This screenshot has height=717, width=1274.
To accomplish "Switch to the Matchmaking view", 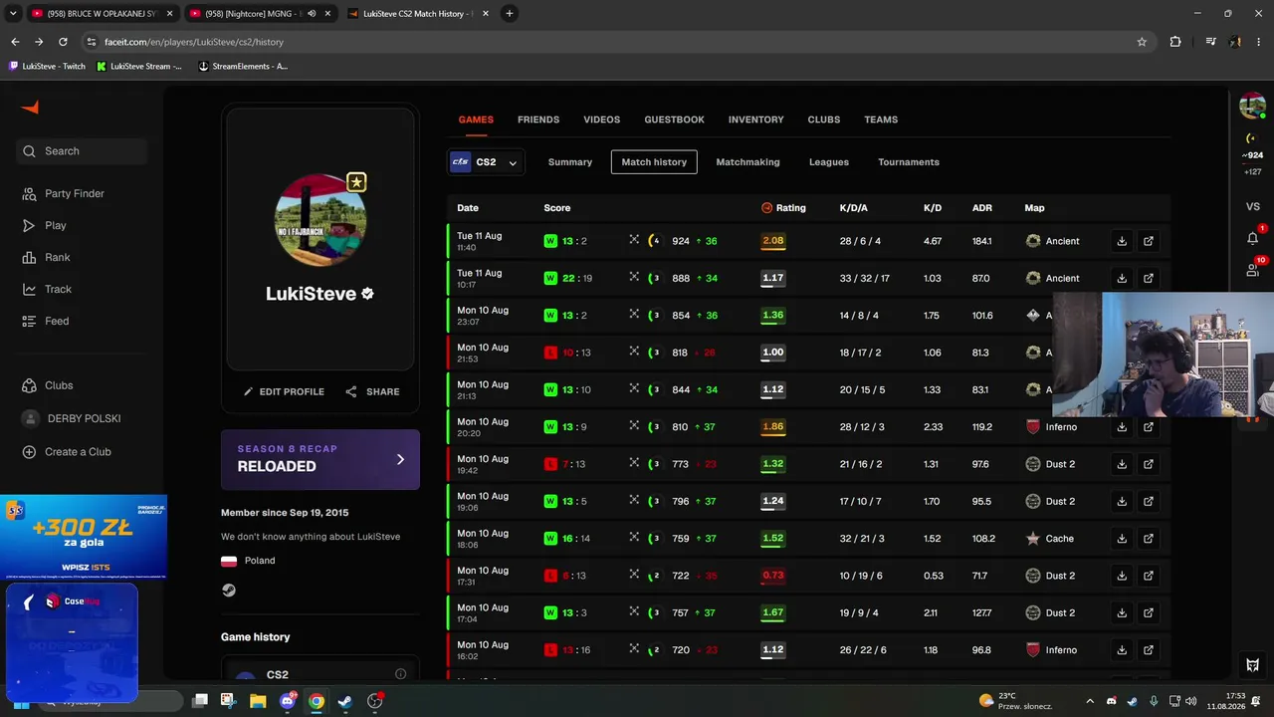I will (x=747, y=162).
